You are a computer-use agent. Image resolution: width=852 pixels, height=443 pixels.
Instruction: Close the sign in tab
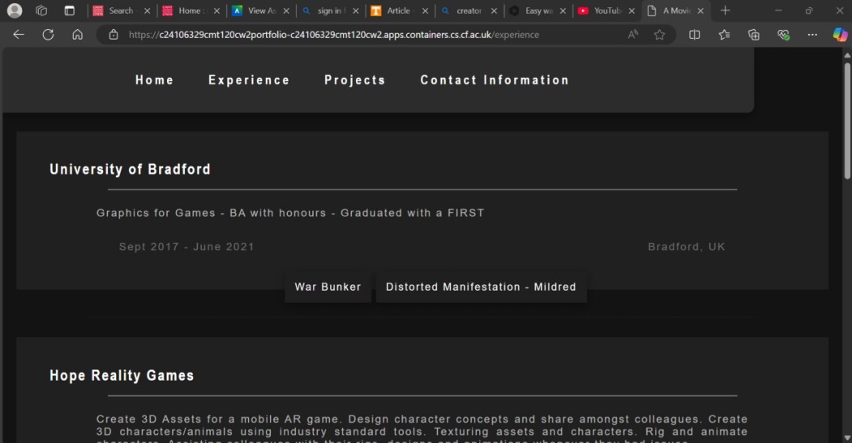pos(355,11)
